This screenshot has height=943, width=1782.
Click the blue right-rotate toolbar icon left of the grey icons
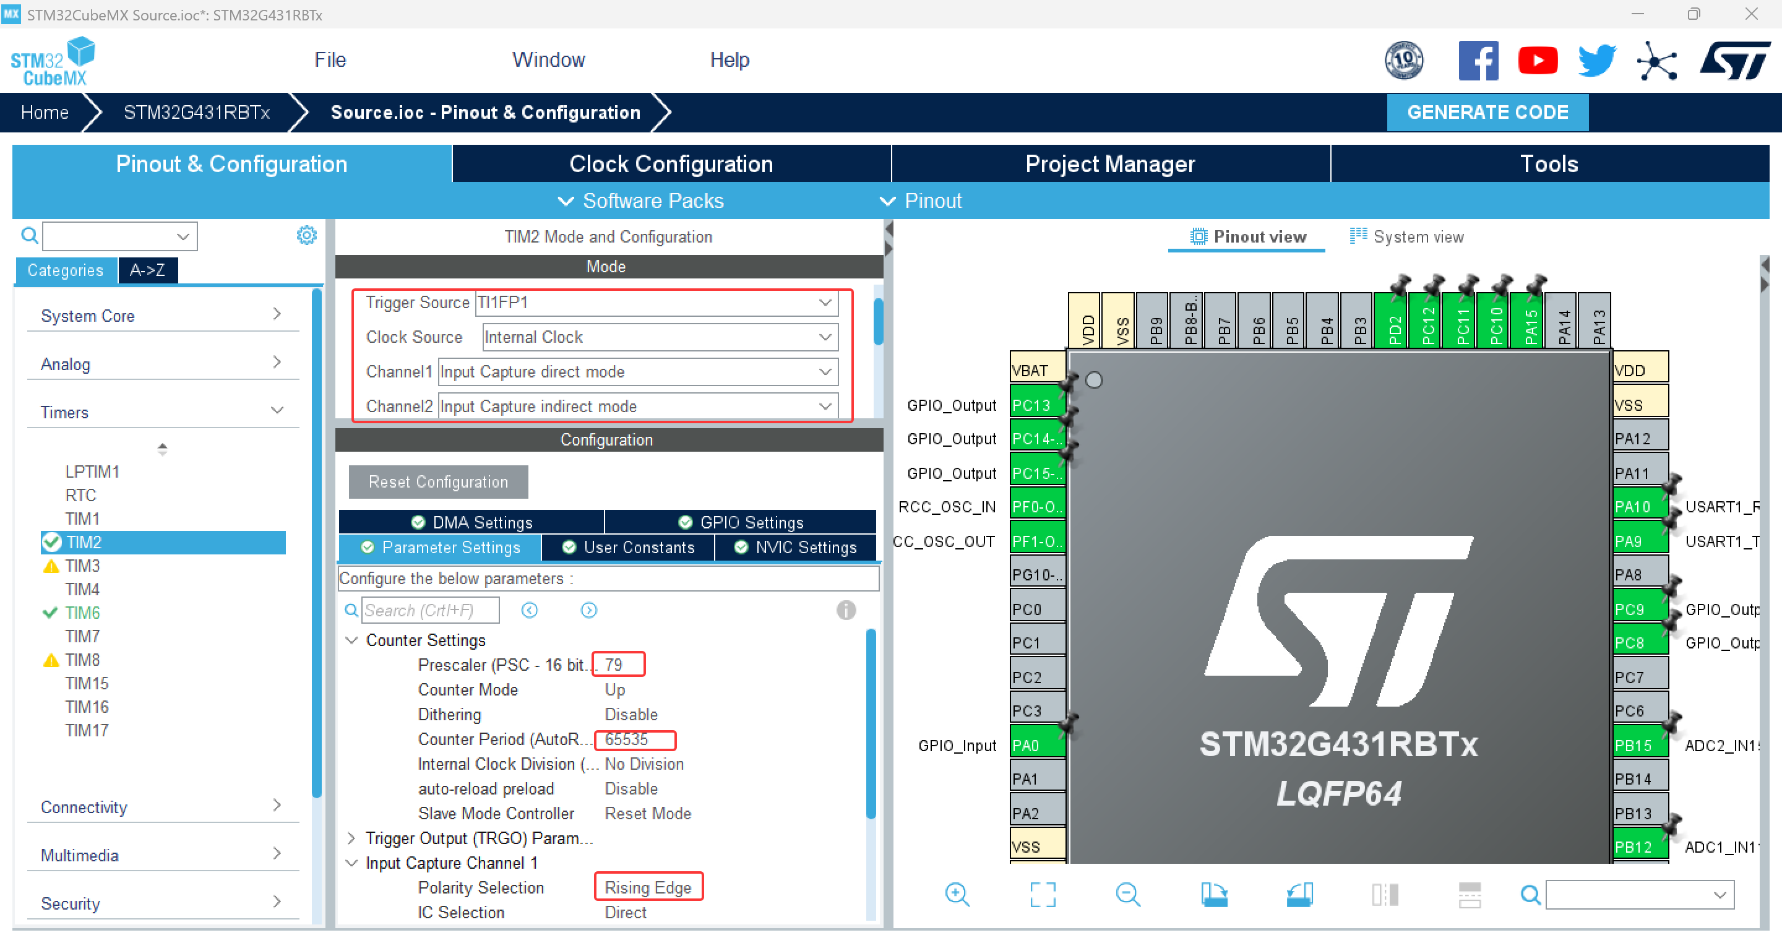pos(1299,894)
